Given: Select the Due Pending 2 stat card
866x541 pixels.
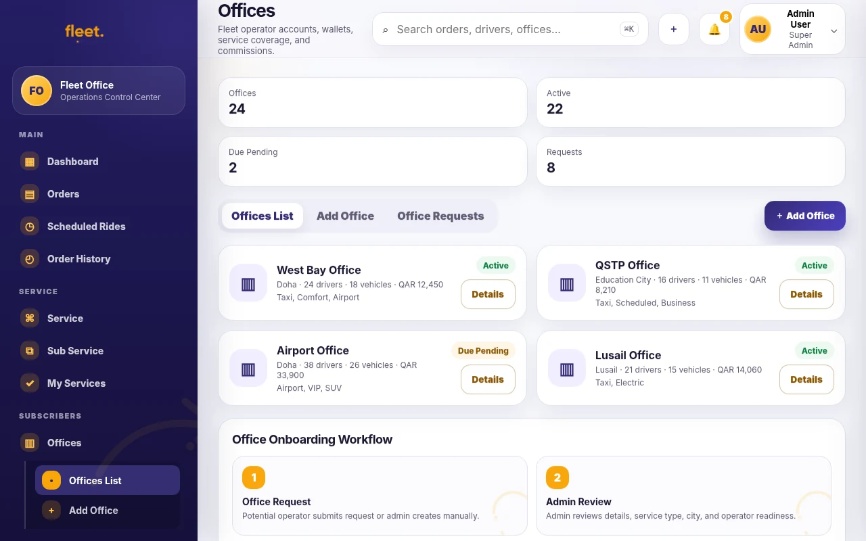Looking at the screenshot, I should coord(373,162).
